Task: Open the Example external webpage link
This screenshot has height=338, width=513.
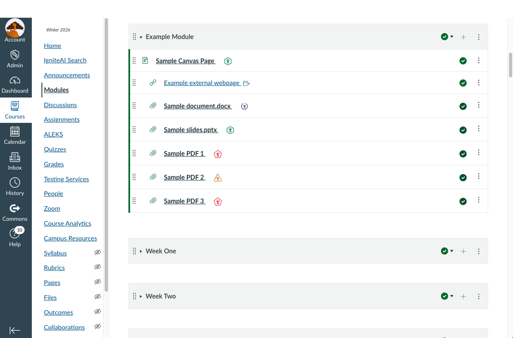Action: point(201,83)
